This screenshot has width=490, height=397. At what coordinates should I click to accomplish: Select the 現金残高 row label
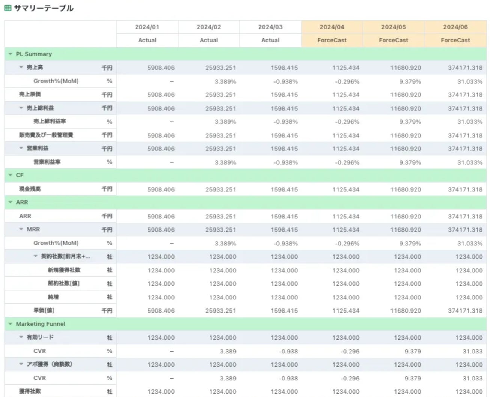click(30, 189)
